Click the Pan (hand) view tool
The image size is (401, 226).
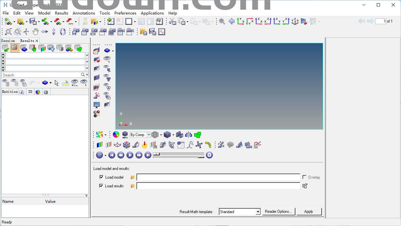pyautogui.click(x=36, y=32)
